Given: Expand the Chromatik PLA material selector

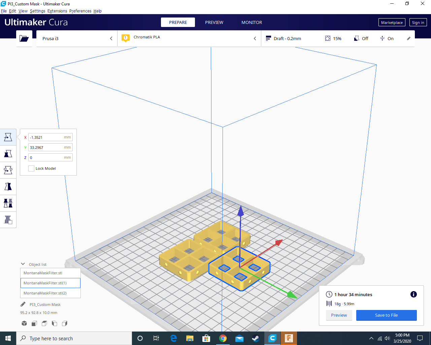Looking at the screenshot, I should click(x=189, y=38).
